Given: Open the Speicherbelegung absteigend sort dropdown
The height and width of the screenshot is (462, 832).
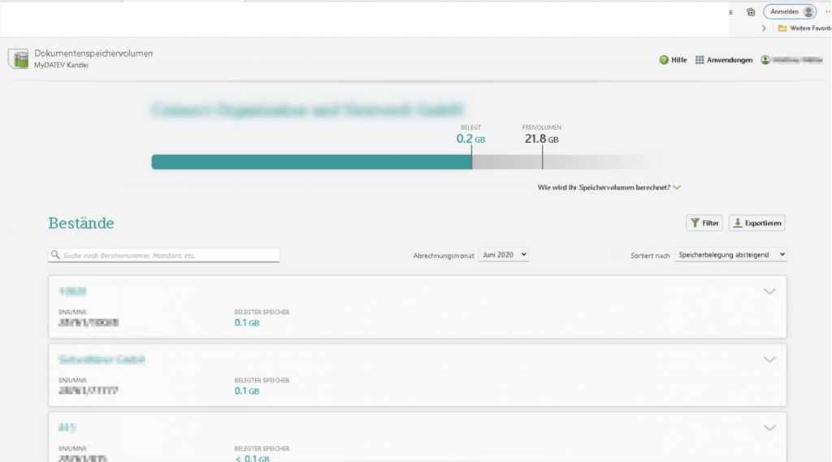Looking at the screenshot, I should click(730, 255).
